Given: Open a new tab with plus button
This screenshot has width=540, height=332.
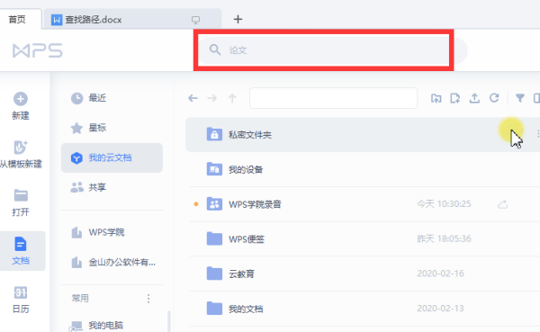Looking at the screenshot, I should (238, 19).
